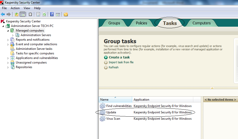The height and width of the screenshot is (139, 238).
Task: Open the Action menu
Action: pyautogui.click(x=15, y=8)
